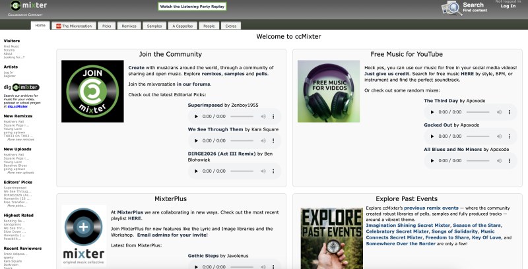
Task: Mute the Superimposed audio player
Action: tap(263, 116)
